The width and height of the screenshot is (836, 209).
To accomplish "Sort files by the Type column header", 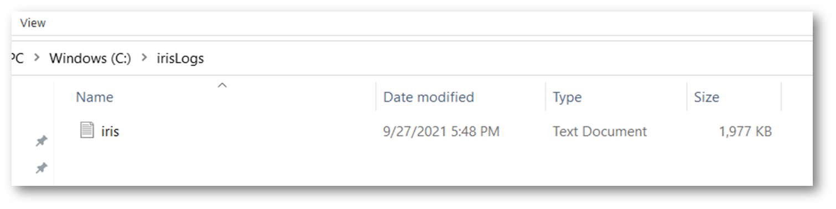I will click(x=567, y=98).
